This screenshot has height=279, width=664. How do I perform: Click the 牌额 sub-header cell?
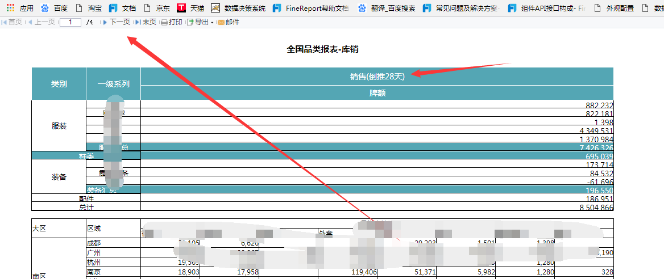(377, 93)
